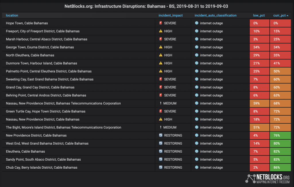Click restoring icon for West End row
Viewport: 294px width, 187px height.
[x=161, y=143]
